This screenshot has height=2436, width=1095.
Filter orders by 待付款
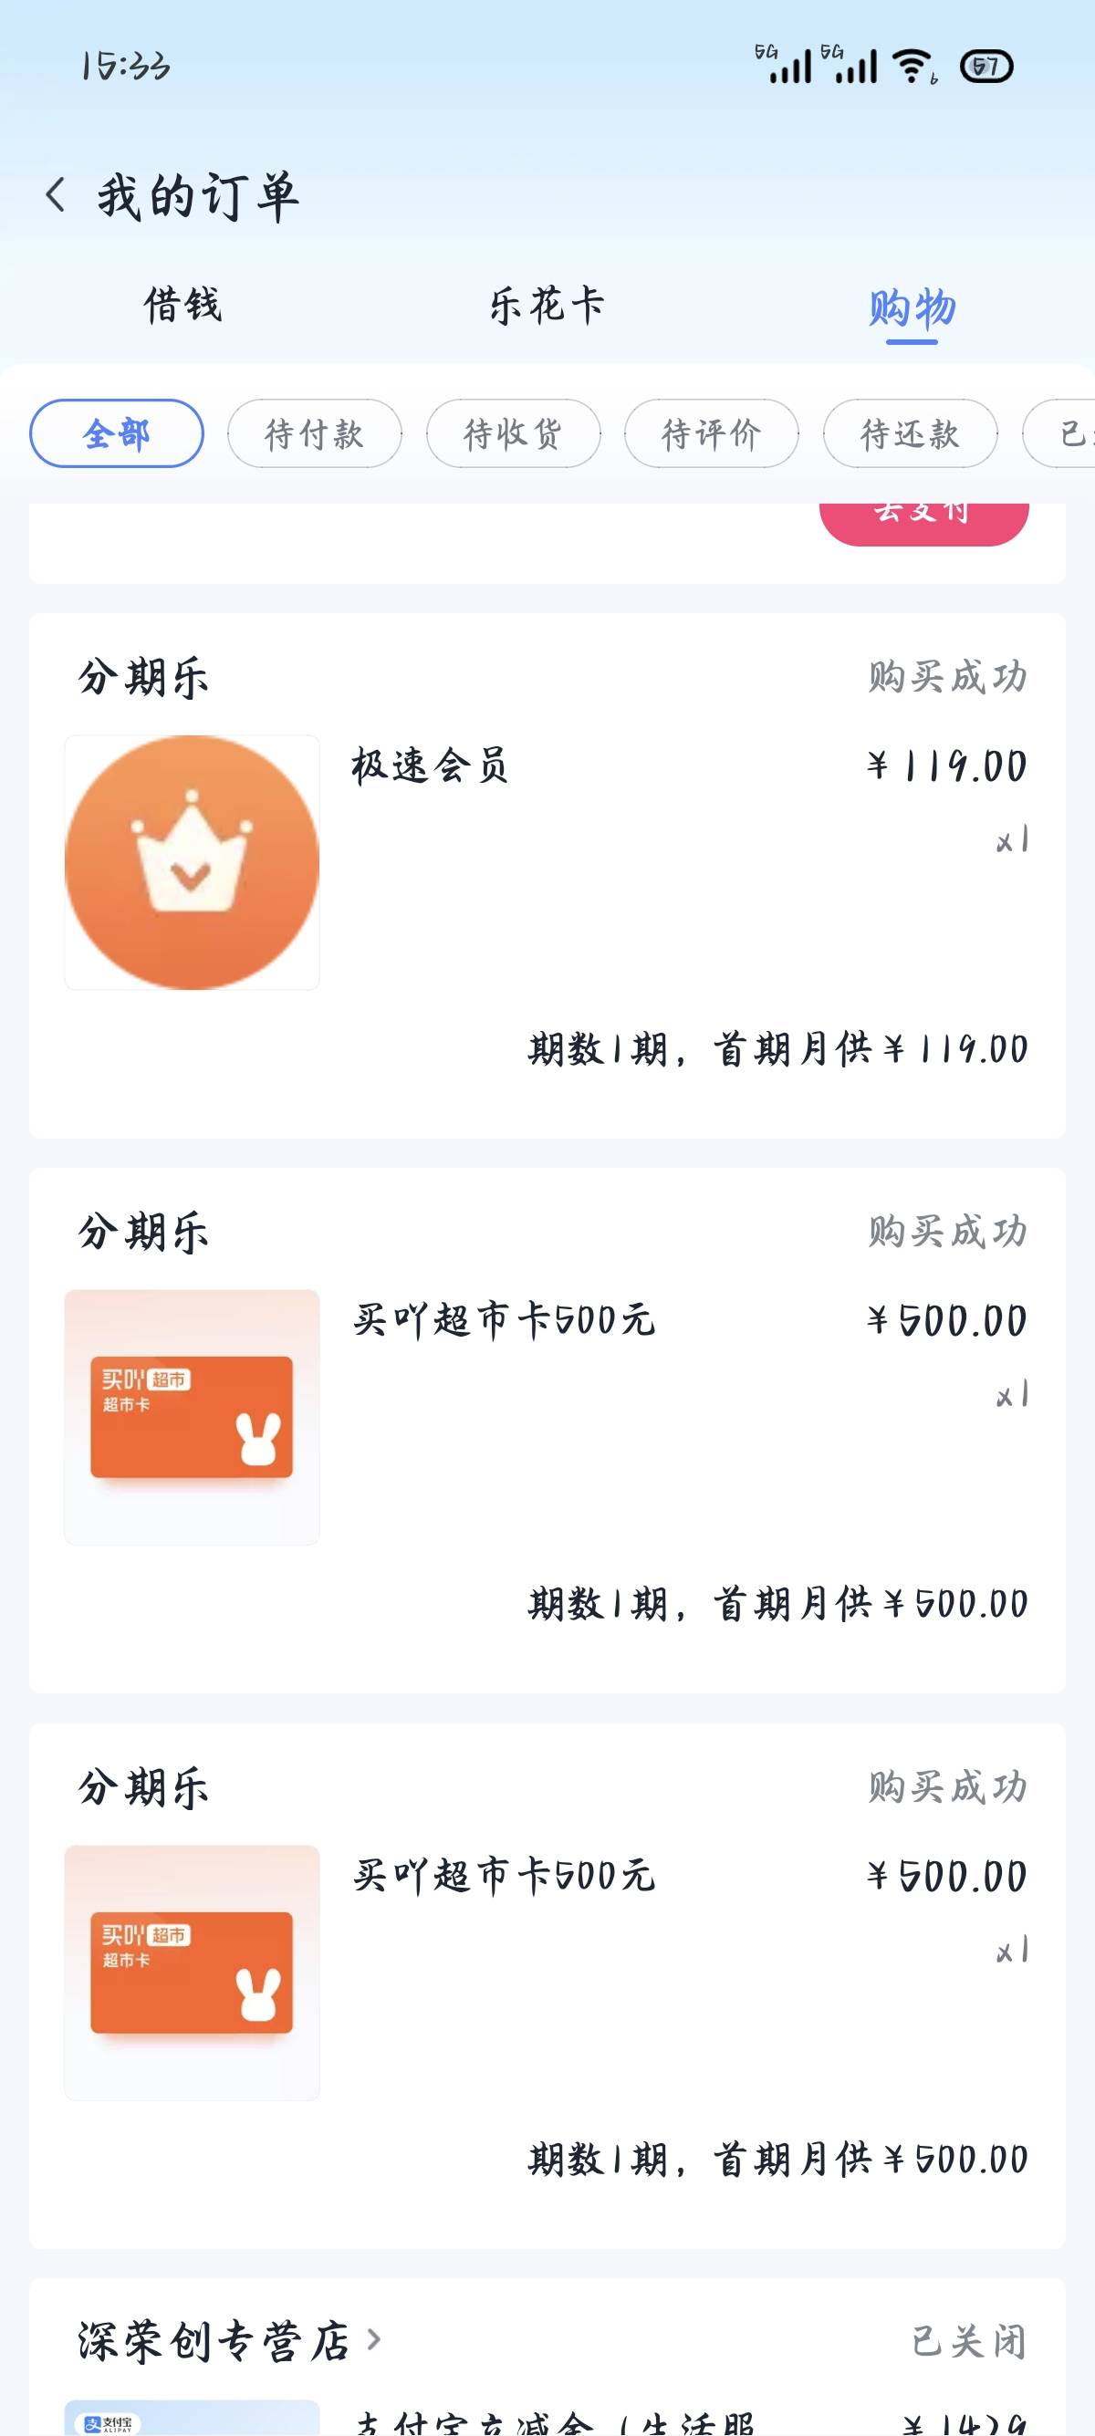[315, 434]
